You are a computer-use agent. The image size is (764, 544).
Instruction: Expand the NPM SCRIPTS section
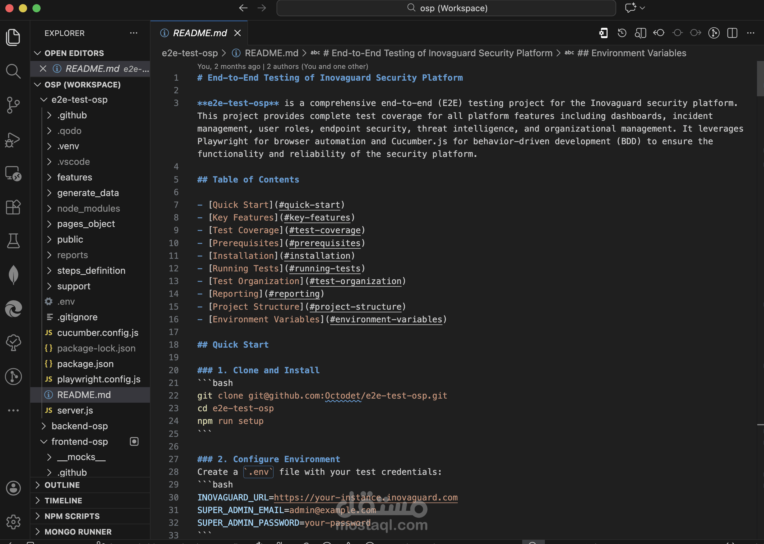(72, 516)
